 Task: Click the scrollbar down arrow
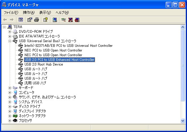[x=183, y=121]
